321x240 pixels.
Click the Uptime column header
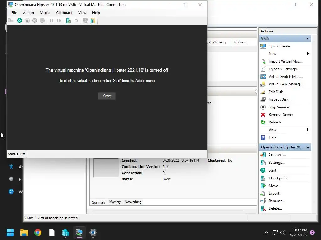[240, 42]
